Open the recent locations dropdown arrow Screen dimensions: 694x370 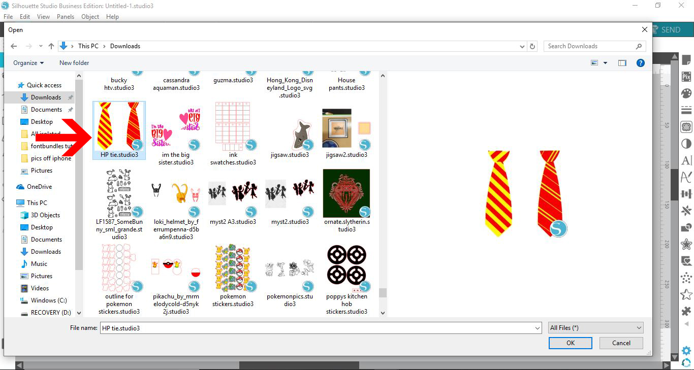tap(41, 46)
